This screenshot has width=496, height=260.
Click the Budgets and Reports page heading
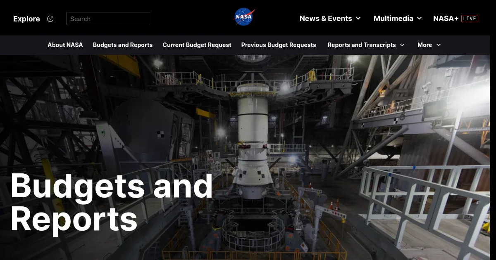[112, 203]
